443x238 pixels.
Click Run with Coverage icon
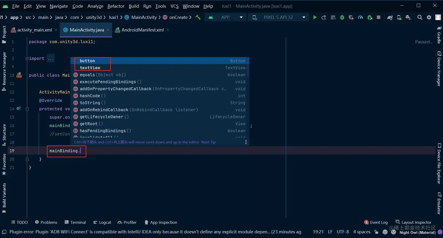click(x=351, y=17)
